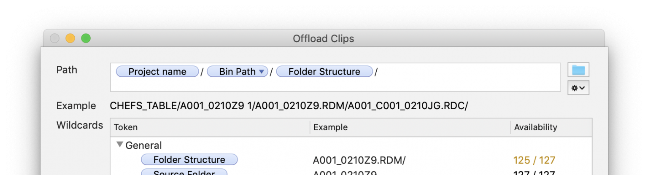Sort by the Token column header

tap(126, 127)
